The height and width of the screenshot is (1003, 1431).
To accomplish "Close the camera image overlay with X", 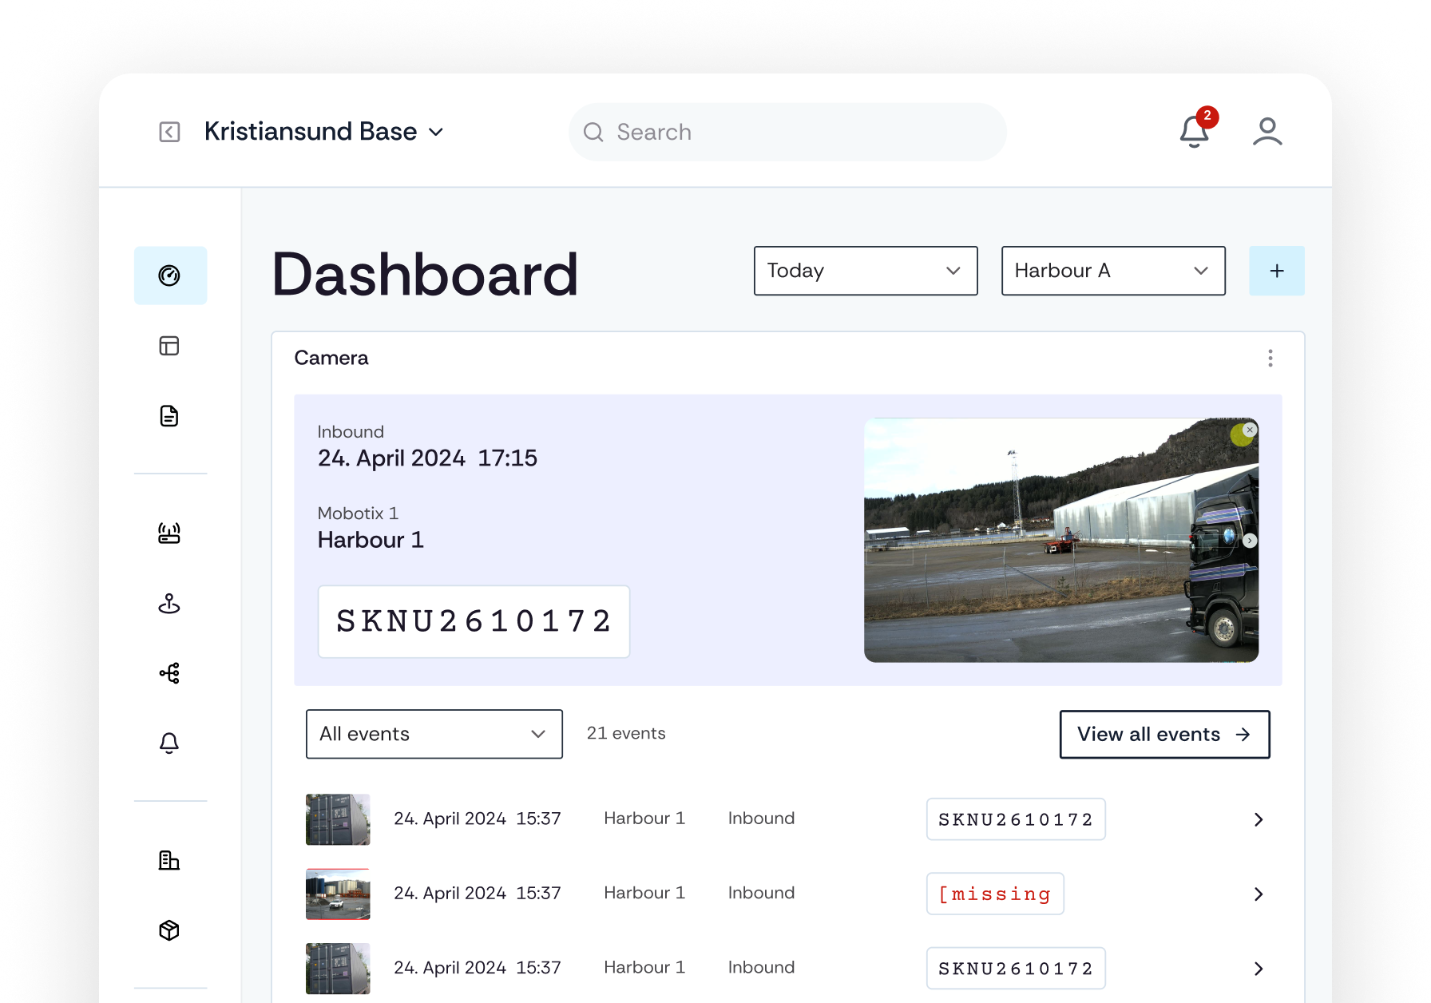I will click(x=1250, y=430).
